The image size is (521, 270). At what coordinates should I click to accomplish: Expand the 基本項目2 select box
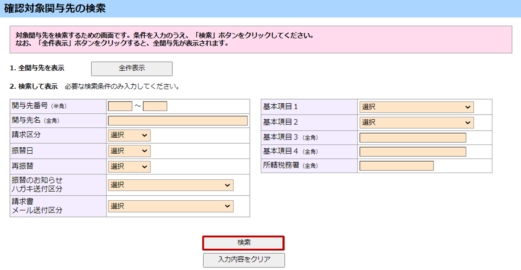tap(416, 122)
